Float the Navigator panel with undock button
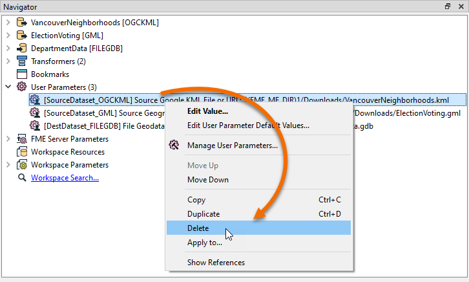Image resolution: width=469 pixels, height=282 pixels. coord(447,6)
